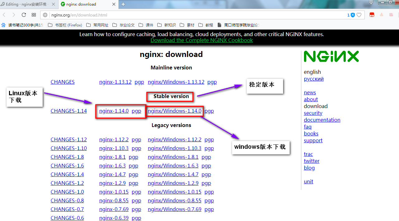Open CHANGES-1.12 link
This screenshot has width=399, height=221.
69,139
